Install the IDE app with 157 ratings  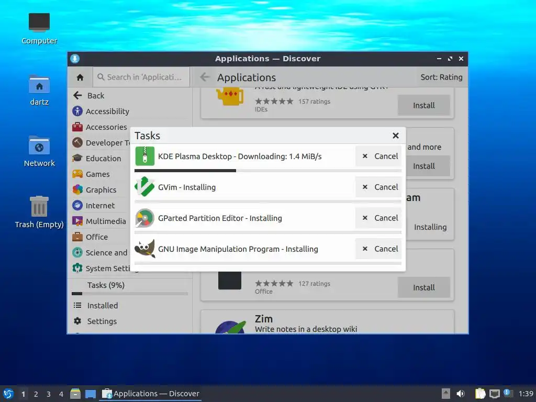tap(423, 105)
